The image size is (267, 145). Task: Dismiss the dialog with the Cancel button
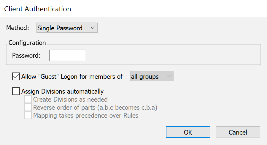238,132
